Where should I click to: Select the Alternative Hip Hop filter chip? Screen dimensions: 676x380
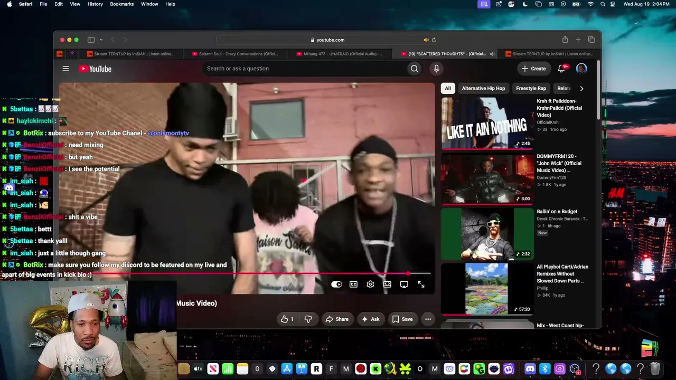[x=483, y=89]
